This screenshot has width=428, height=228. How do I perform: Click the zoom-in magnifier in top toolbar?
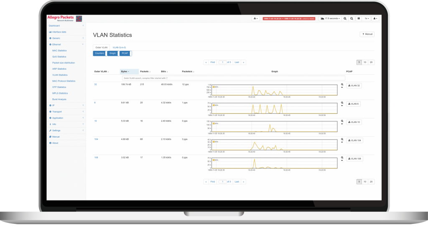click(345, 19)
